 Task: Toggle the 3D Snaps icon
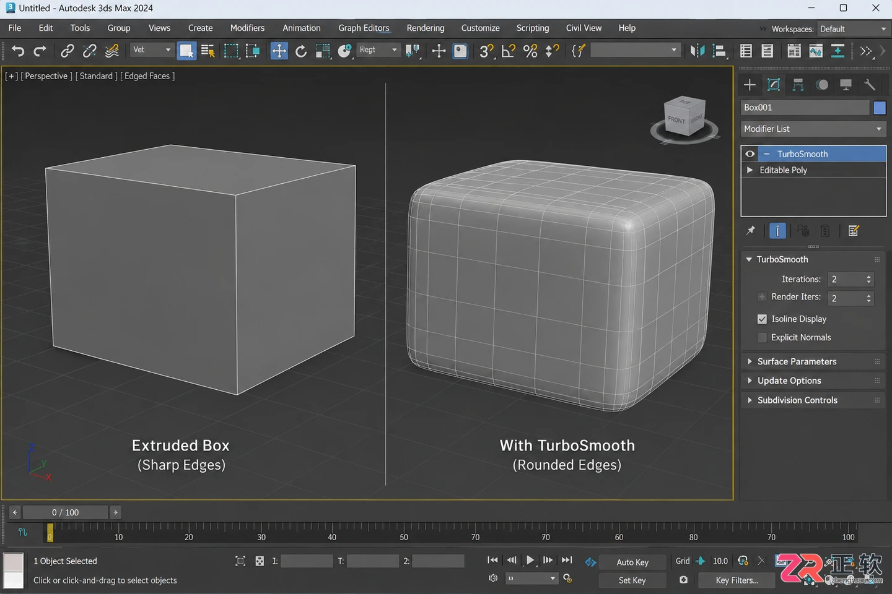pyautogui.click(x=486, y=51)
